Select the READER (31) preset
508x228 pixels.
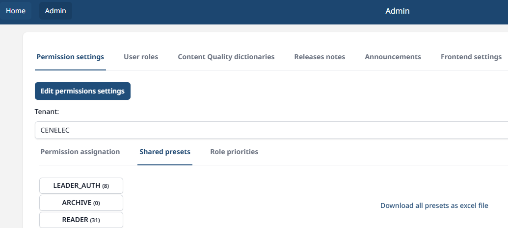click(x=81, y=220)
